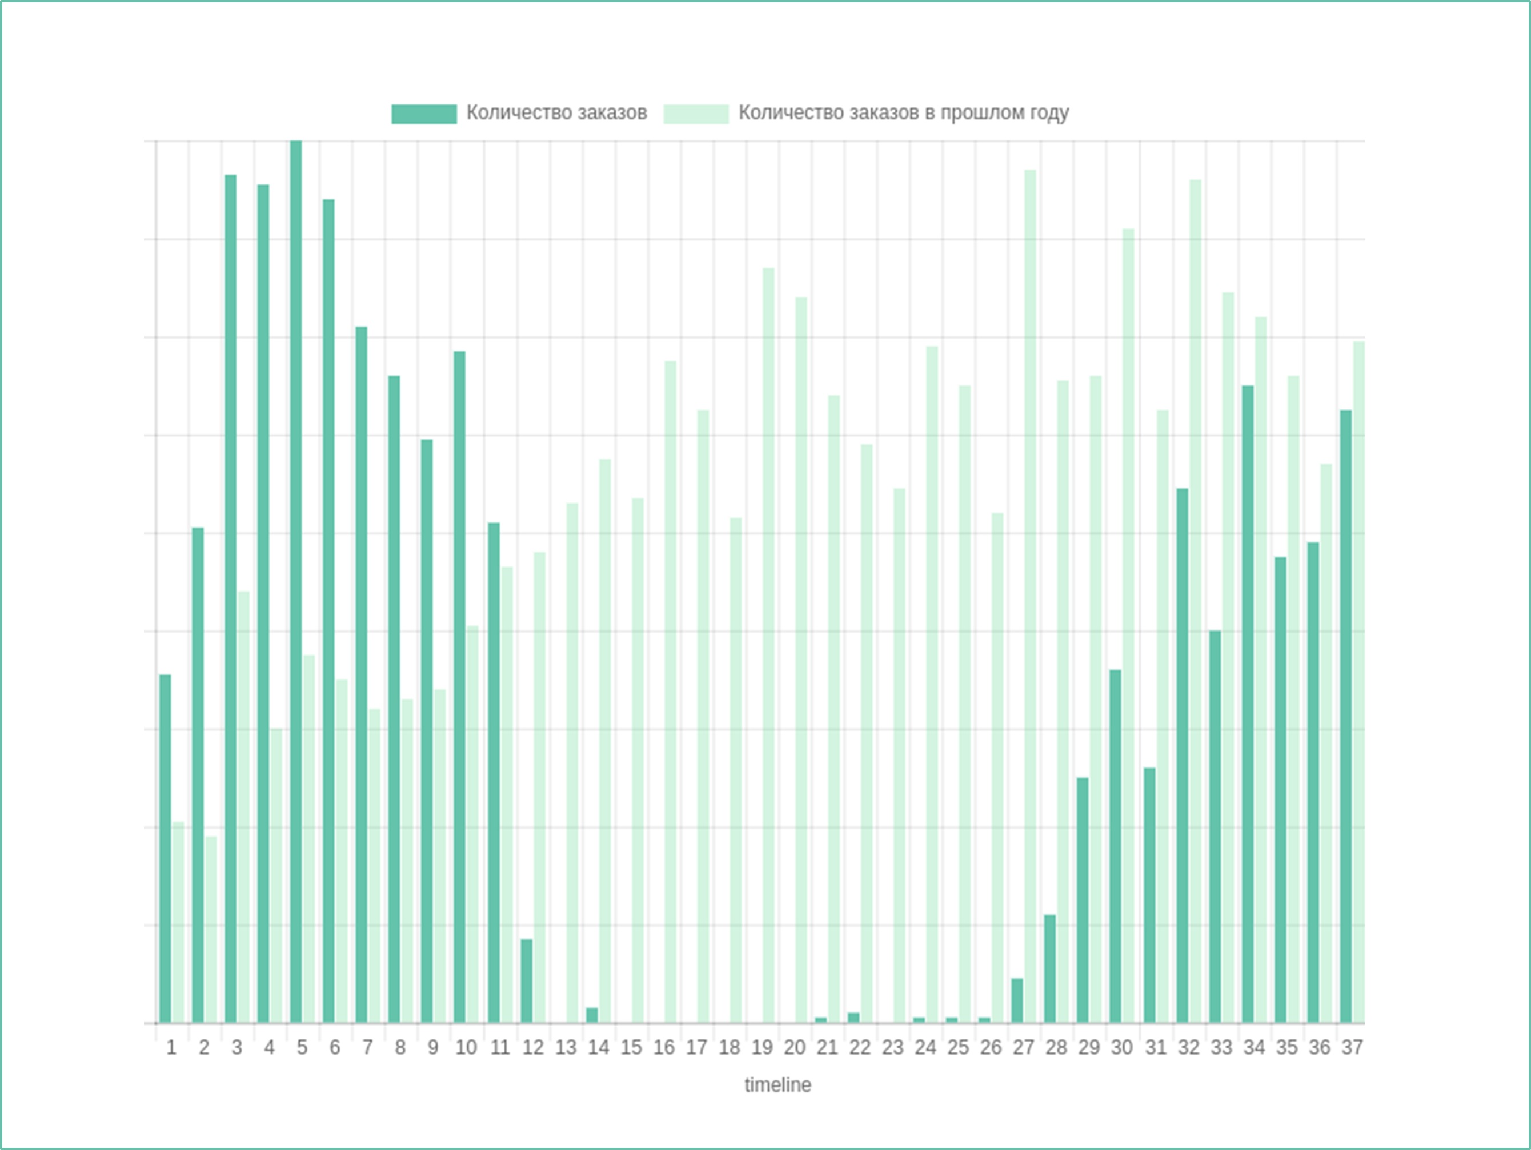
Task: Click dark green legend color box
Action: point(423,114)
